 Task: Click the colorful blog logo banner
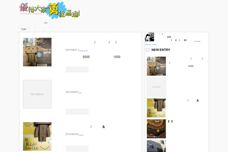(x=49, y=10)
